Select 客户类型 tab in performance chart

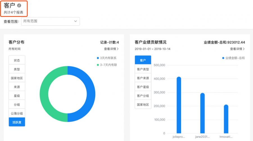(x=143, y=69)
